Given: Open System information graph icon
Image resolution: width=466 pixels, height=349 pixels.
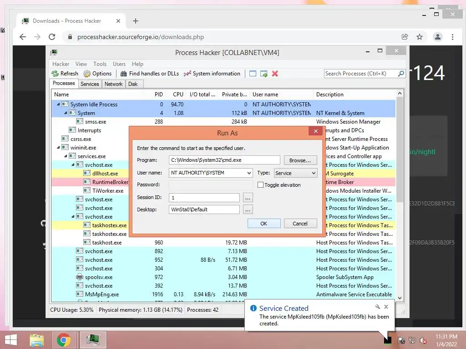Looking at the screenshot, I should point(187,74).
